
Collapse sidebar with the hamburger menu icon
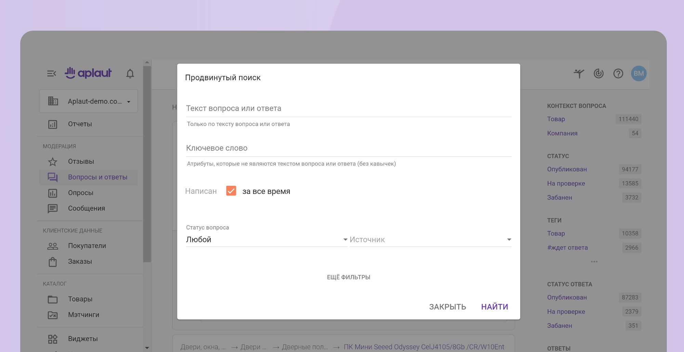(x=52, y=74)
